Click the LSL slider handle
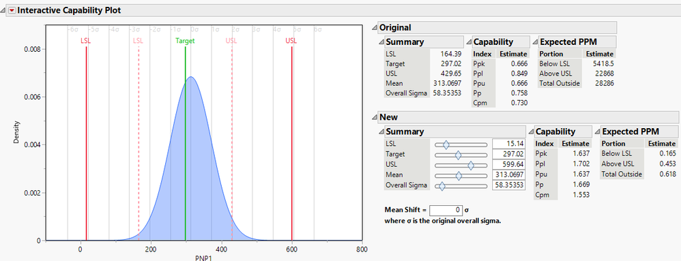This screenshot has width=681, height=261. 446,144
